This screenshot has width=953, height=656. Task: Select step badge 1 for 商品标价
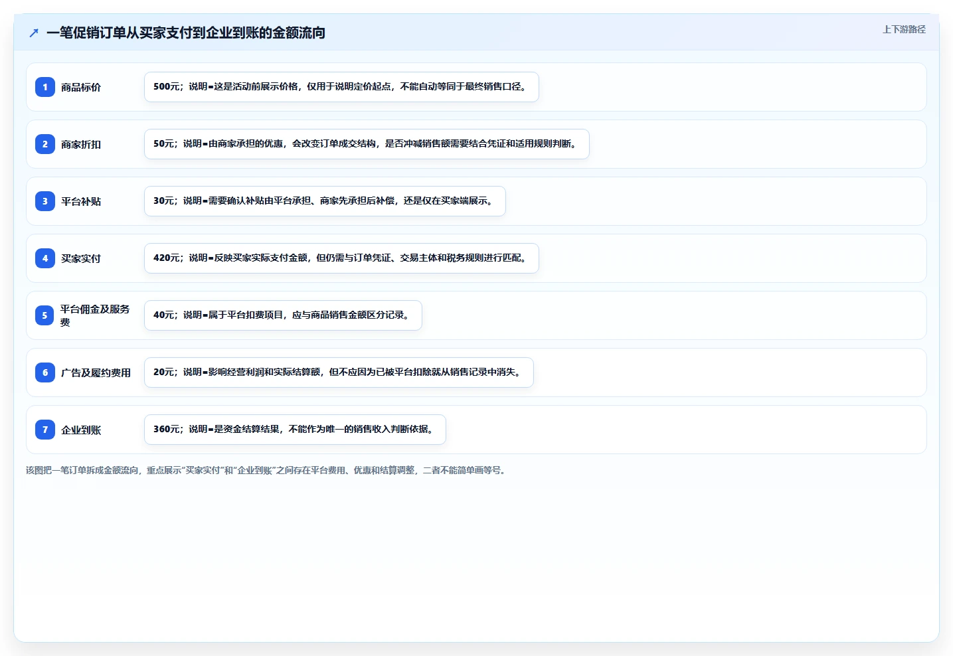pos(45,87)
